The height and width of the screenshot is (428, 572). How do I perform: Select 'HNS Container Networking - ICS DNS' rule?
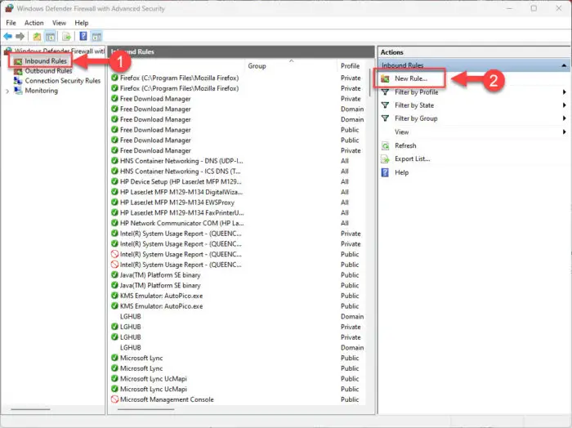[x=181, y=172]
